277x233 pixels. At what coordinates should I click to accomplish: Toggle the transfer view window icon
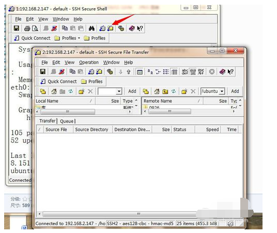coord(140,72)
